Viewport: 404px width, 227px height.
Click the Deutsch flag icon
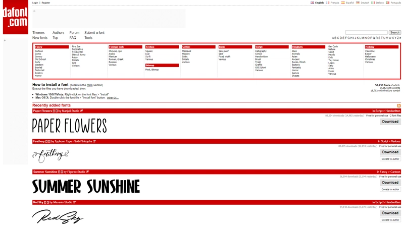[358, 3]
